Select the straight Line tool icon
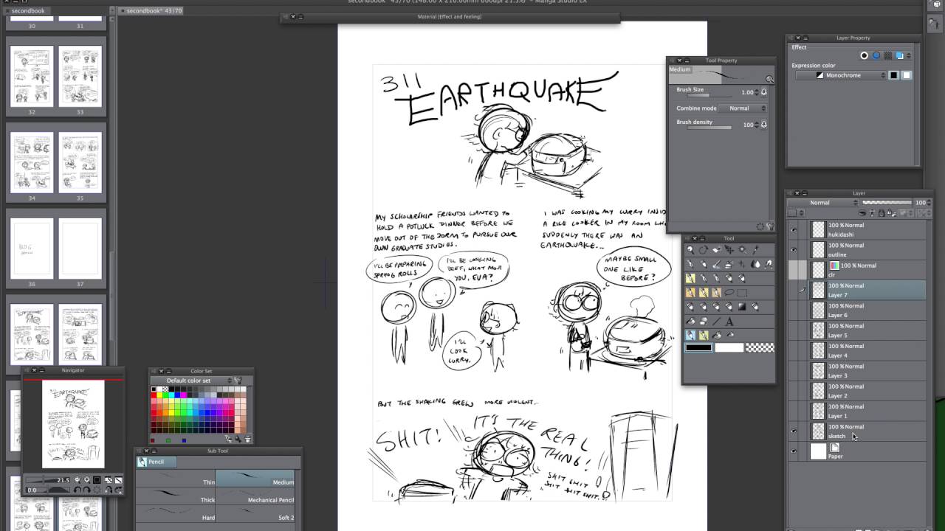The width and height of the screenshot is (945, 531). pos(716,321)
